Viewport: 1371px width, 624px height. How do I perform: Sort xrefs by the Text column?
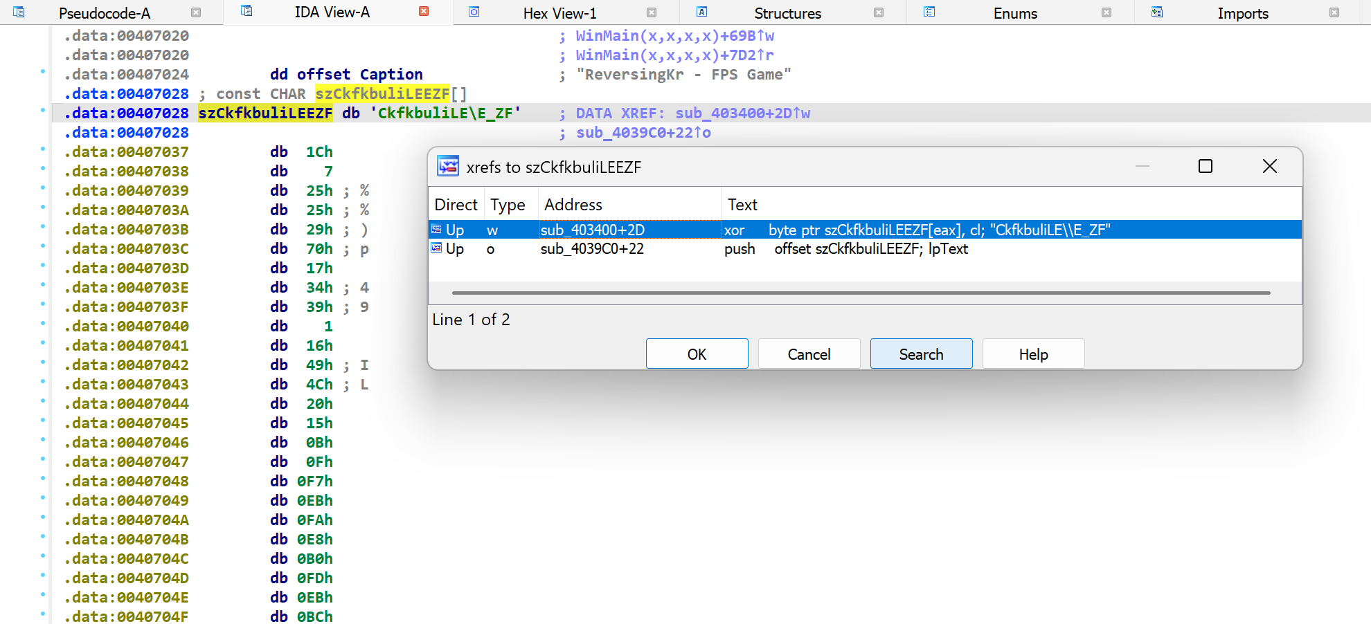(x=1011, y=205)
